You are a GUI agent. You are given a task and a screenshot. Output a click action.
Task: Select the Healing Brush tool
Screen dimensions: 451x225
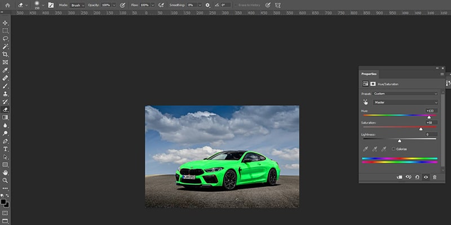tap(5, 78)
